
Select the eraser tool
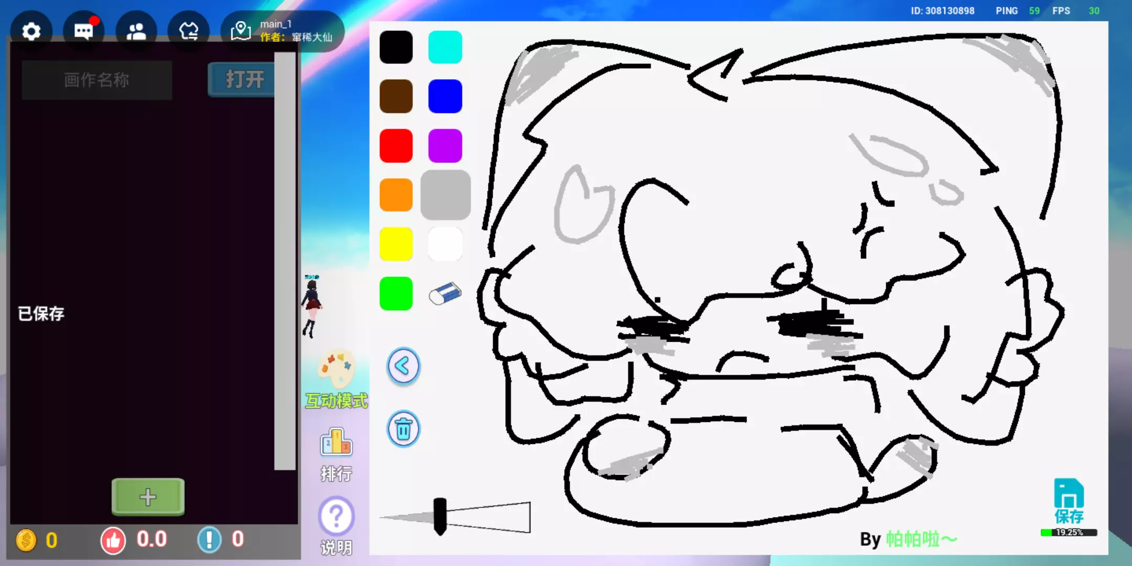(445, 293)
